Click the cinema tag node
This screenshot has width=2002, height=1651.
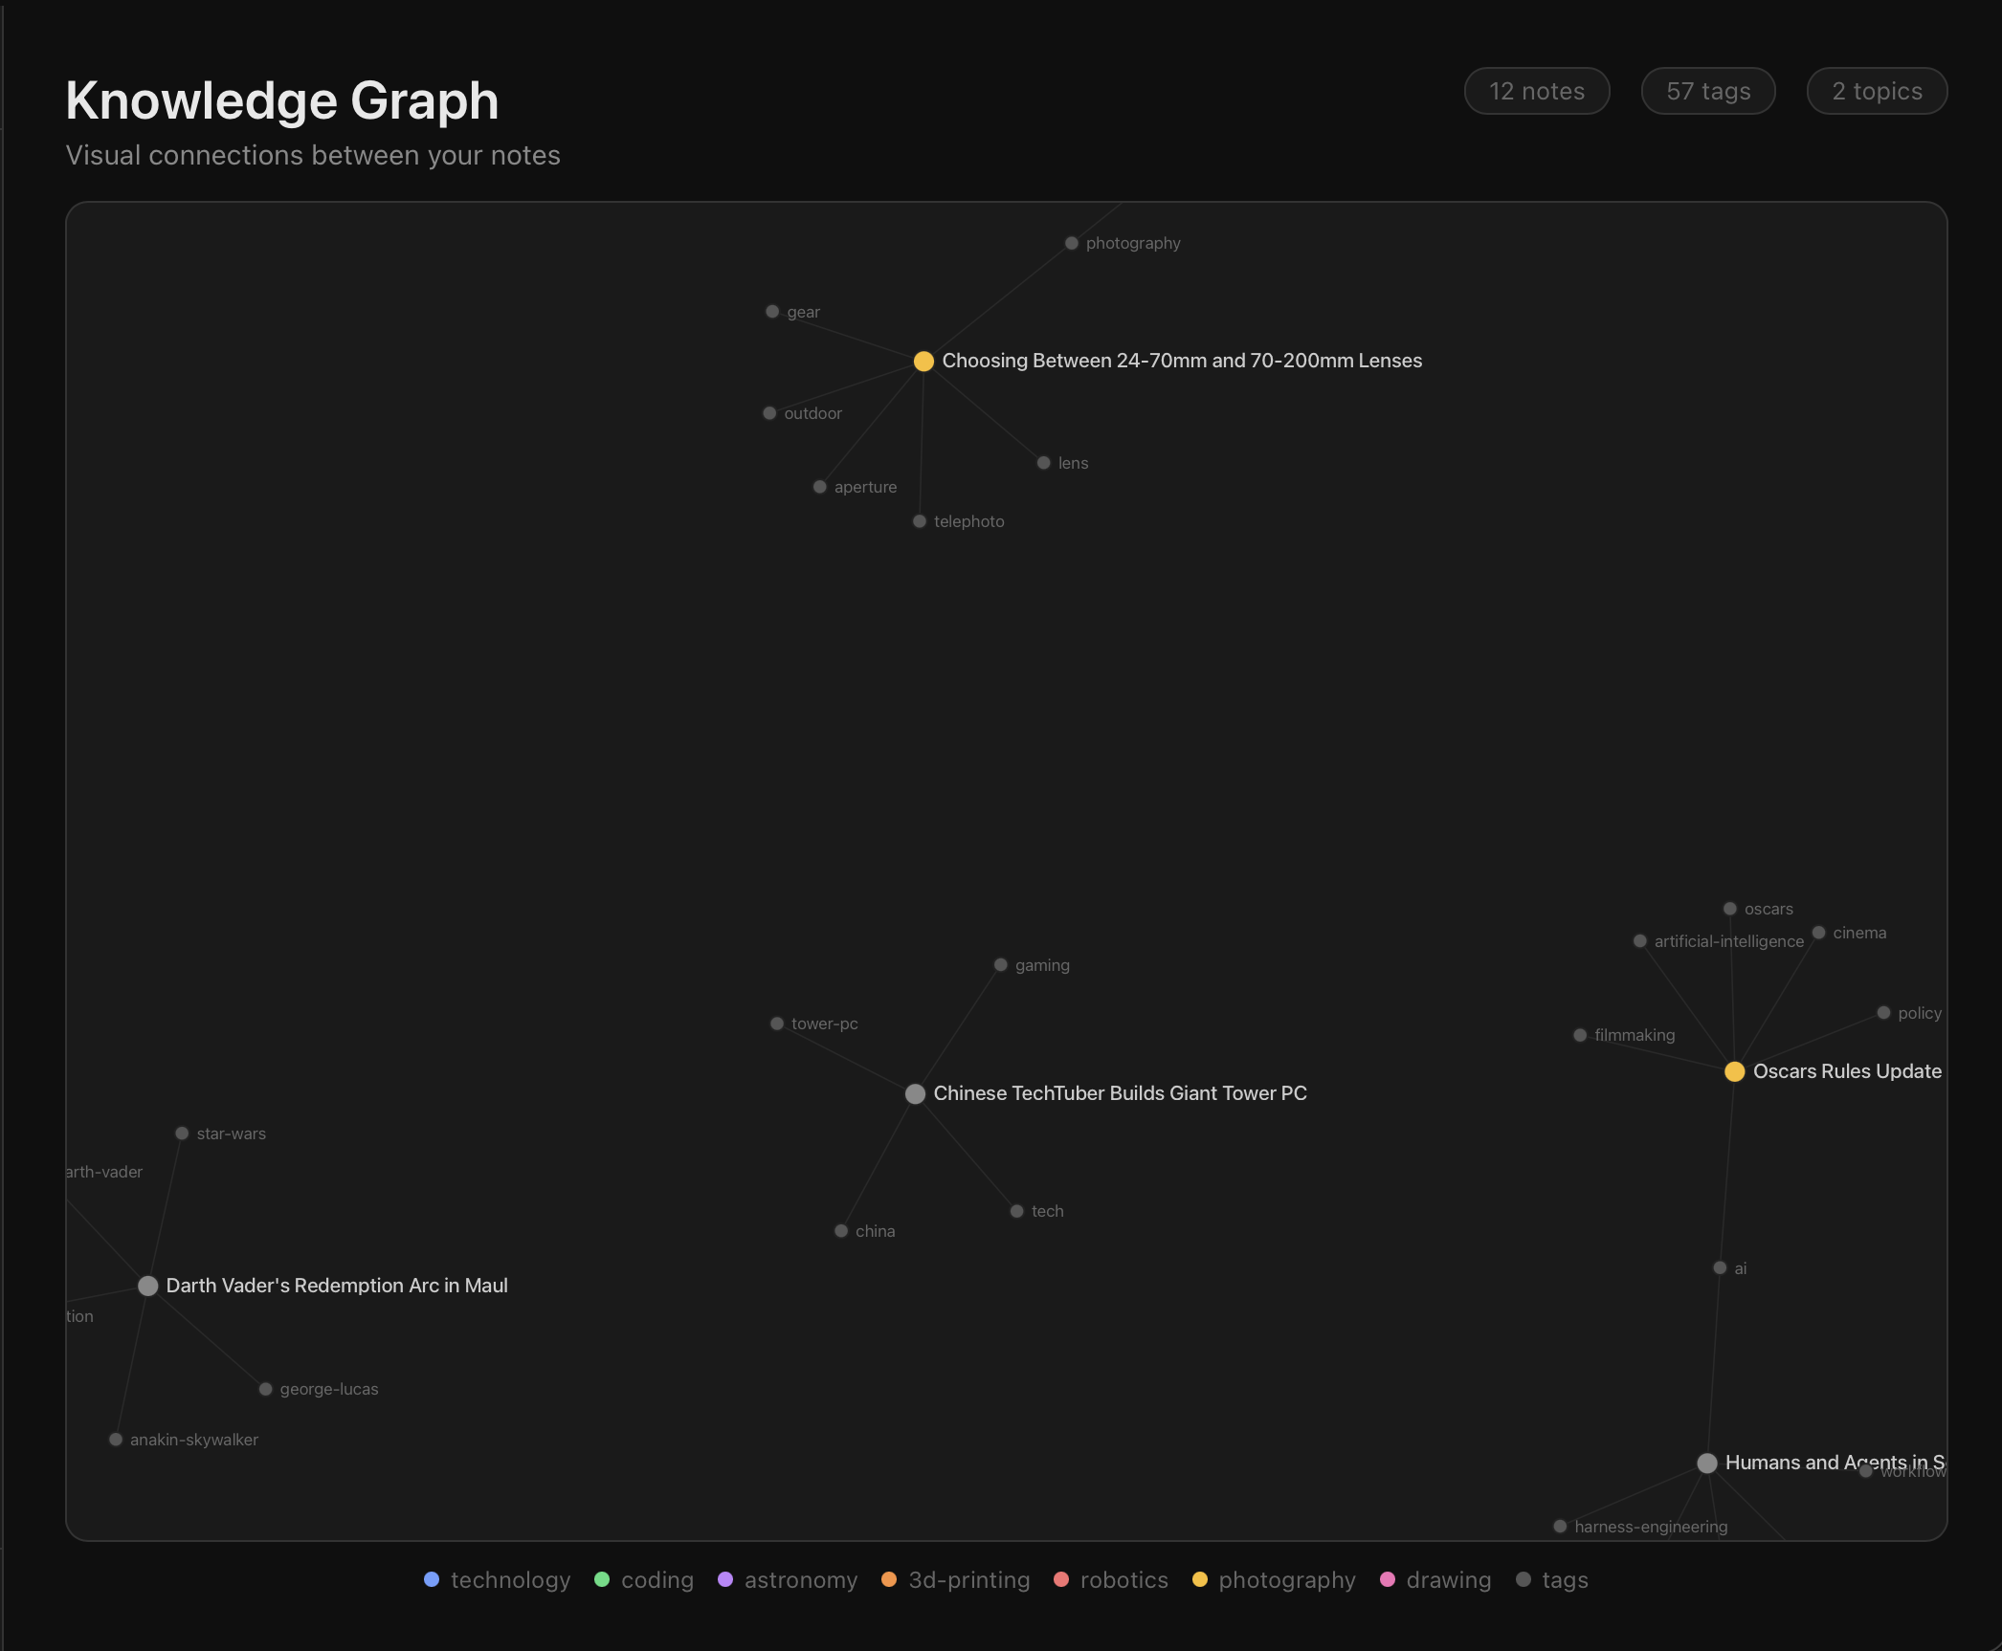1819,934
